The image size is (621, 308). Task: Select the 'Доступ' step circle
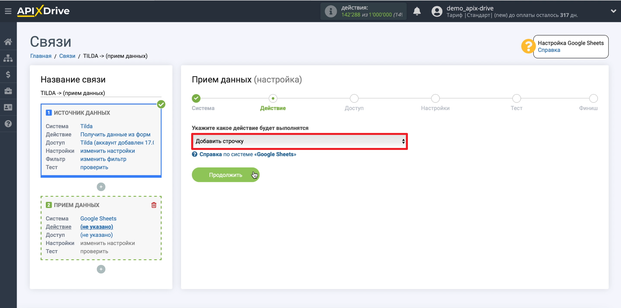click(x=354, y=98)
